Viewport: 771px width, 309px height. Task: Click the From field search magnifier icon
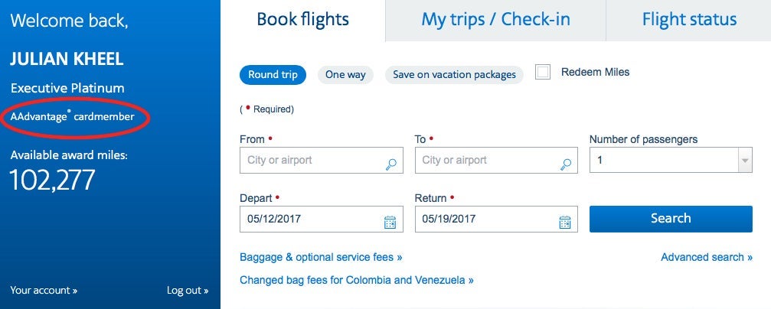tap(390, 164)
